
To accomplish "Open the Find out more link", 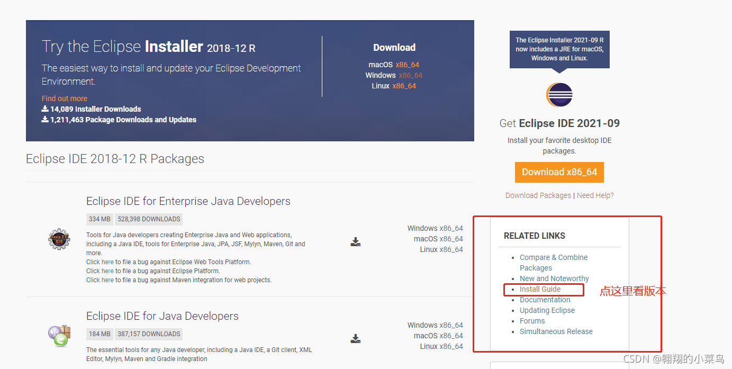I will click(x=64, y=98).
